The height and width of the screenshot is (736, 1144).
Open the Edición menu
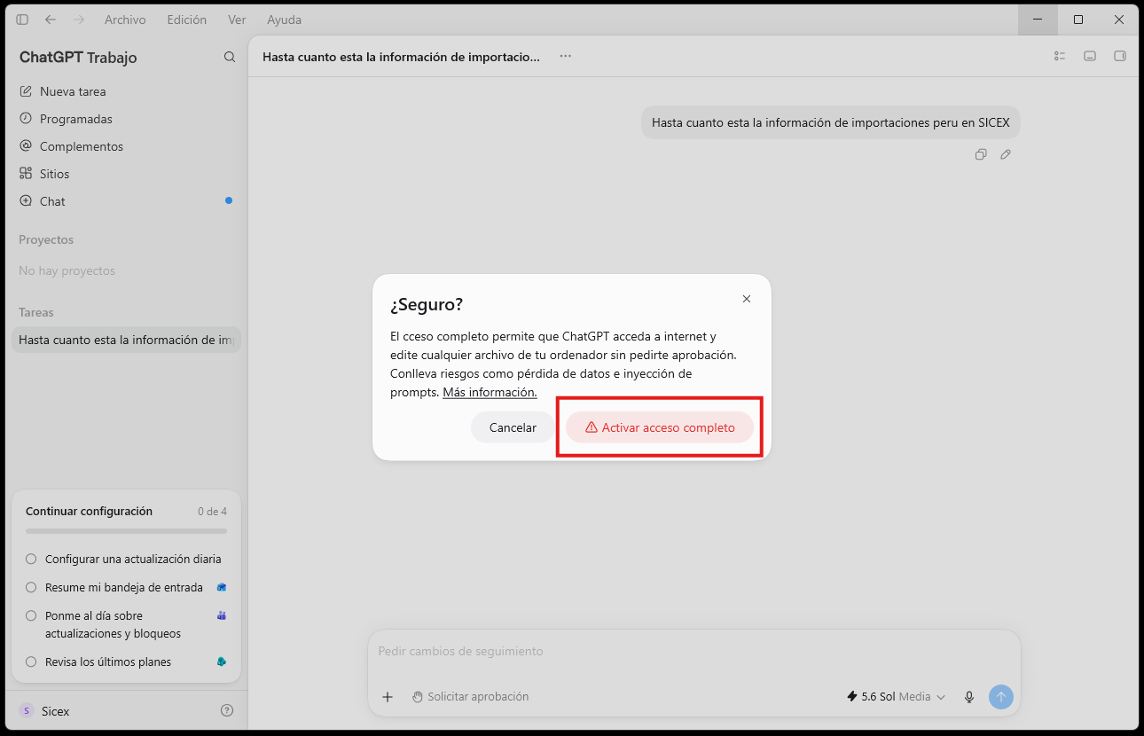(187, 20)
